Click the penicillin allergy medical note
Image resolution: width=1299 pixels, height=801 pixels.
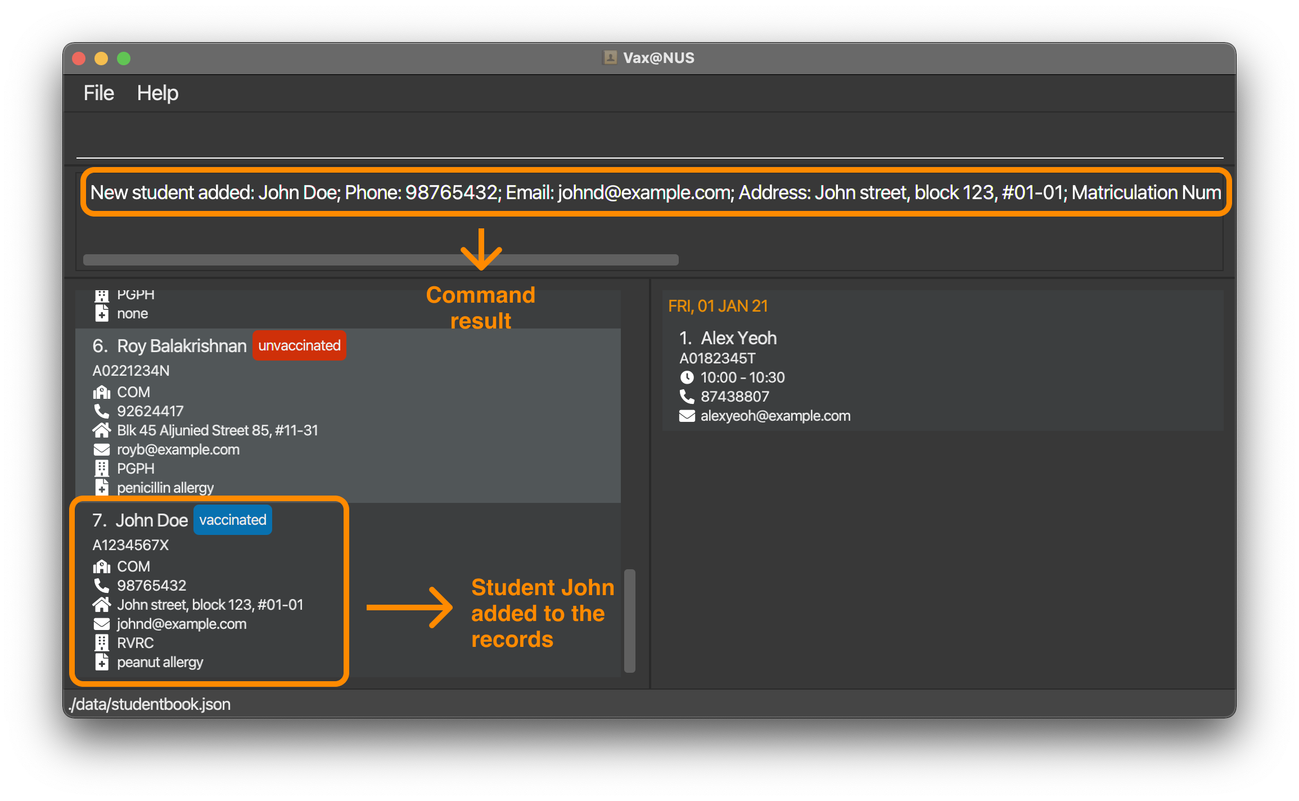coord(165,488)
